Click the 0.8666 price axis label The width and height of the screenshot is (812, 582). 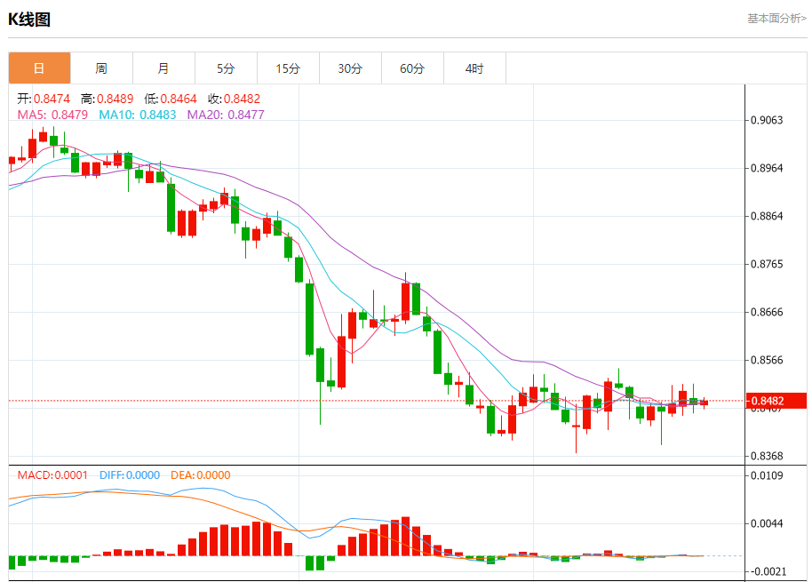[767, 312]
